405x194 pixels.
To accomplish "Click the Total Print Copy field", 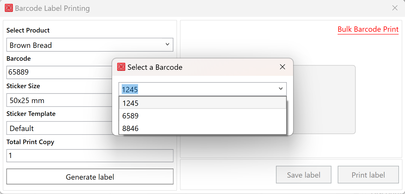I will pyautogui.click(x=90, y=156).
